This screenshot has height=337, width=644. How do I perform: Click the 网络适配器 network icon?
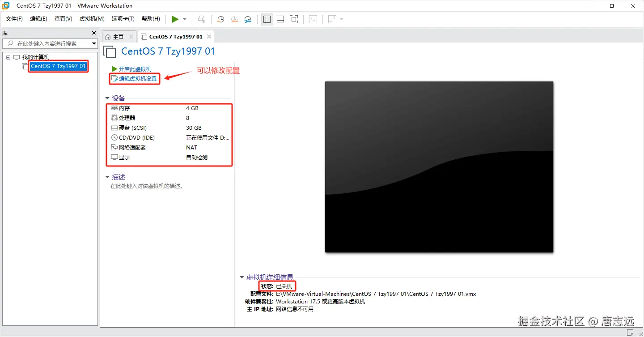(x=114, y=148)
